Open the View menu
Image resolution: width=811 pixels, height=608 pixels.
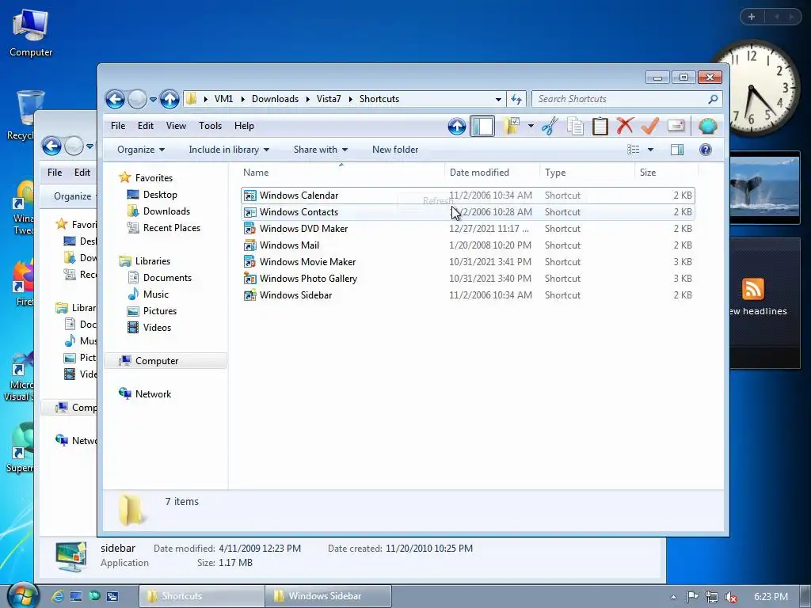click(x=176, y=126)
